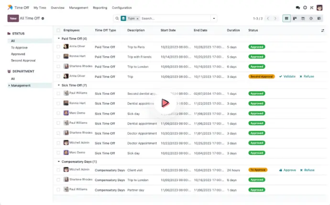Viewport: 330px width, 205px height.
Task: Switch to list view
Action: click(286, 19)
